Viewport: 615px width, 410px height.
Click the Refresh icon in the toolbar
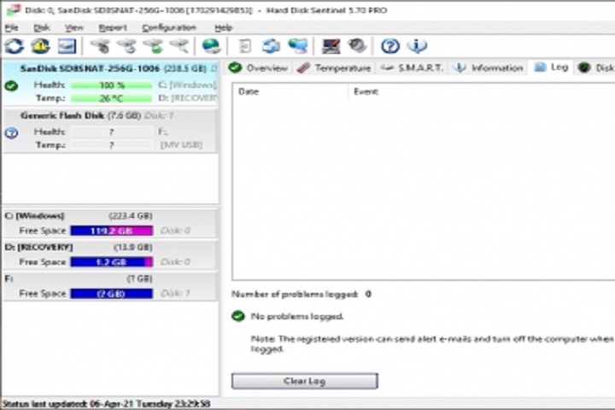tap(14, 46)
